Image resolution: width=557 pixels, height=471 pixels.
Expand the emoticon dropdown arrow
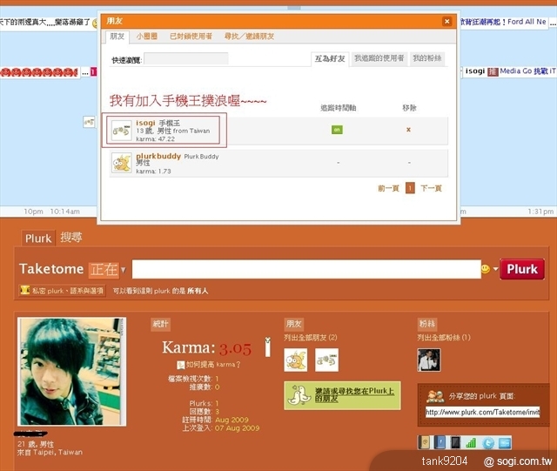tap(495, 269)
